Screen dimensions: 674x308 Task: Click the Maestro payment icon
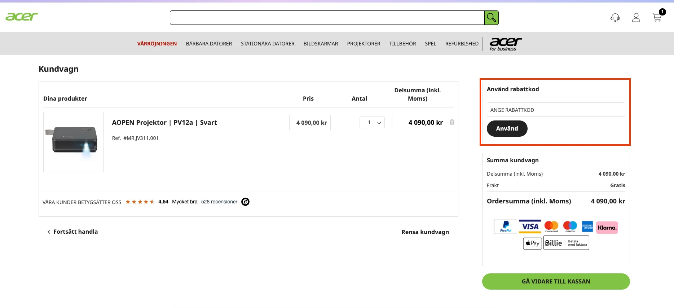tap(570, 226)
